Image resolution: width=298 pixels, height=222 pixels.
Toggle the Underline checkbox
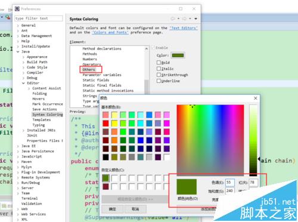click(x=159, y=81)
